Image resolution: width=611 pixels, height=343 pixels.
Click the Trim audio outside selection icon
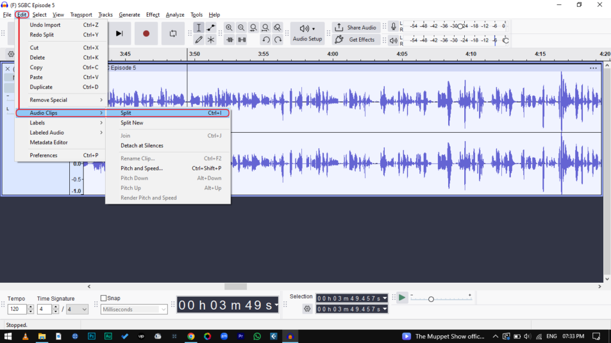click(229, 40)
